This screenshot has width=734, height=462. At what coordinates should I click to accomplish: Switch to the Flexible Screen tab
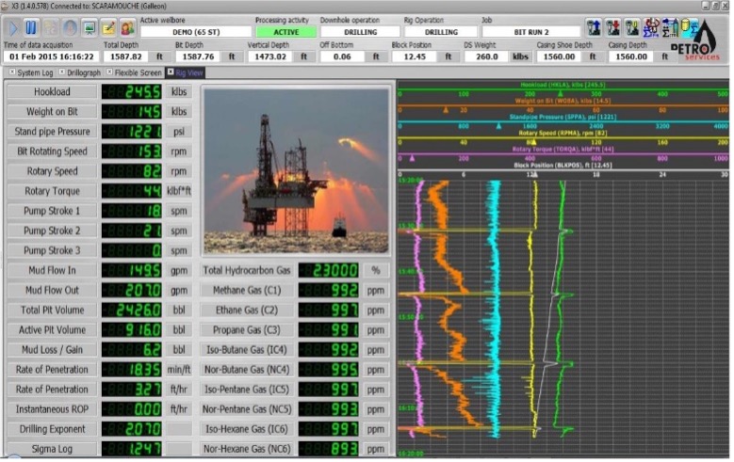(x=137, y=72)
